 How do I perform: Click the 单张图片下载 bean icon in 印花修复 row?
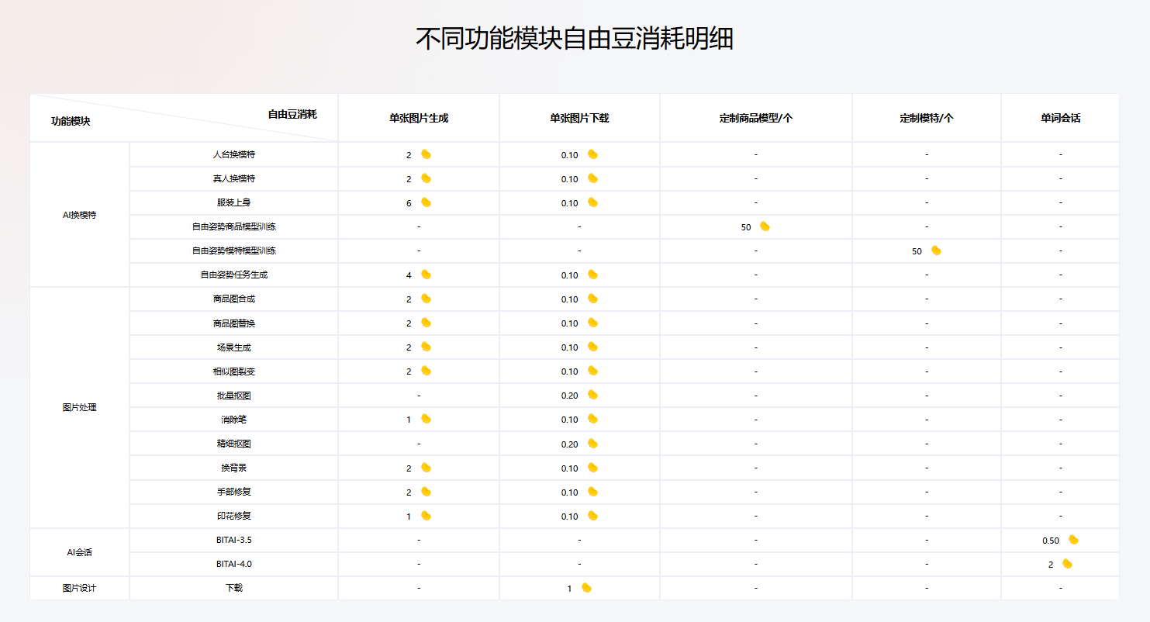pyautogui.click(x=592, y=516)
